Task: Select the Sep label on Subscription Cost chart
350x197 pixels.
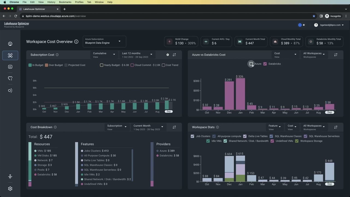Action: 169,112
